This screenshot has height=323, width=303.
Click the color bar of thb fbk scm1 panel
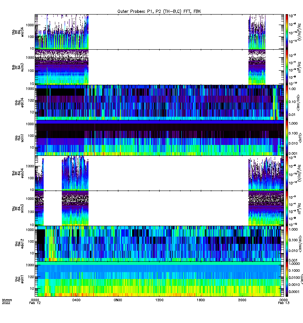click(287, 138)
